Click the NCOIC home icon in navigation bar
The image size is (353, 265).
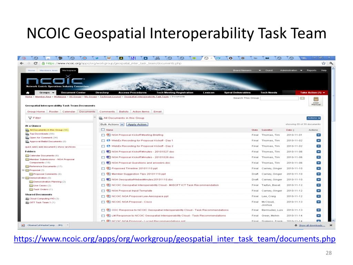coord(28,92)
